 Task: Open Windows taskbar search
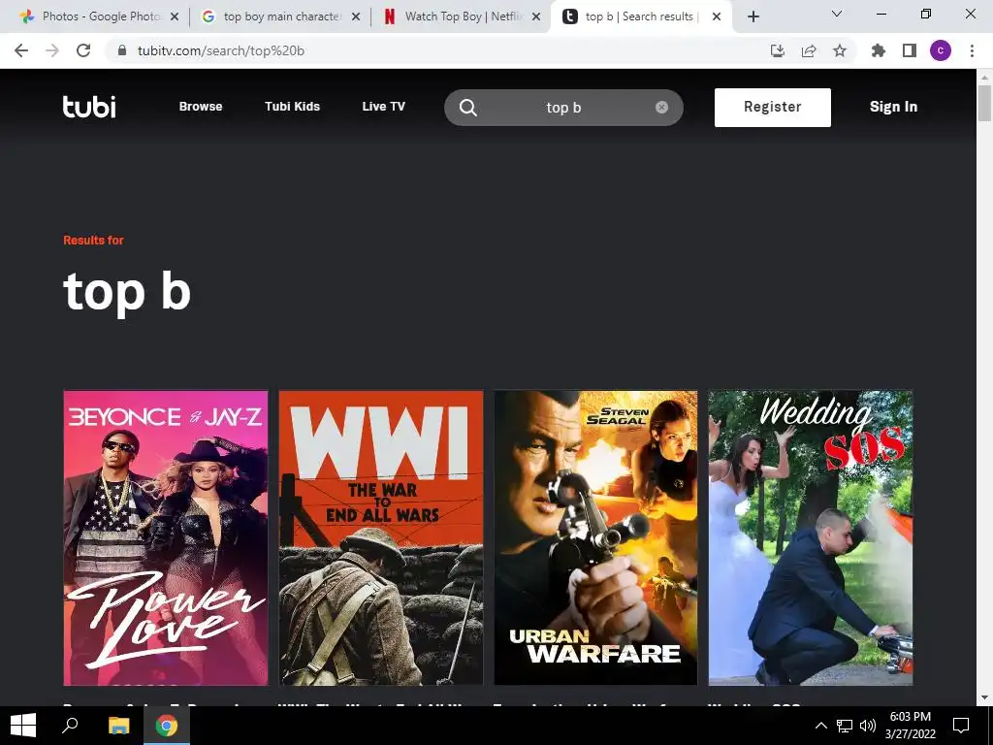pyautogui.click(x=70, y=726)
